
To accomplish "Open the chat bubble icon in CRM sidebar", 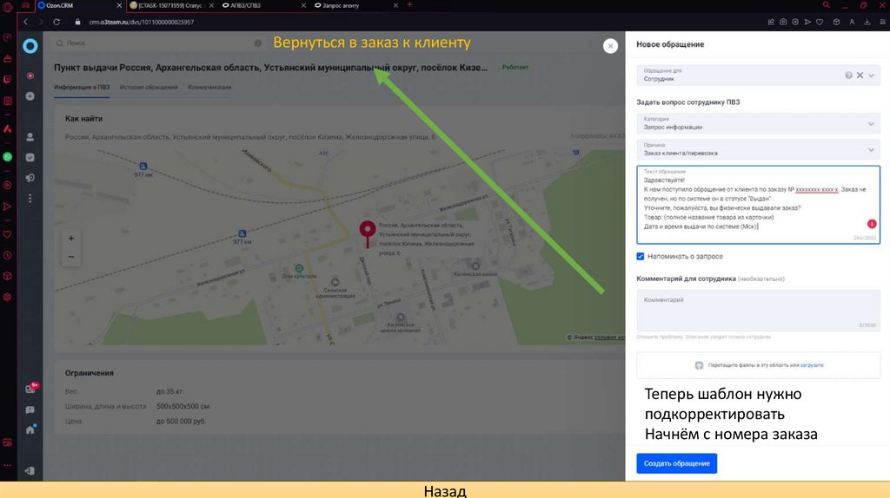I will click(x=30, y=410).
